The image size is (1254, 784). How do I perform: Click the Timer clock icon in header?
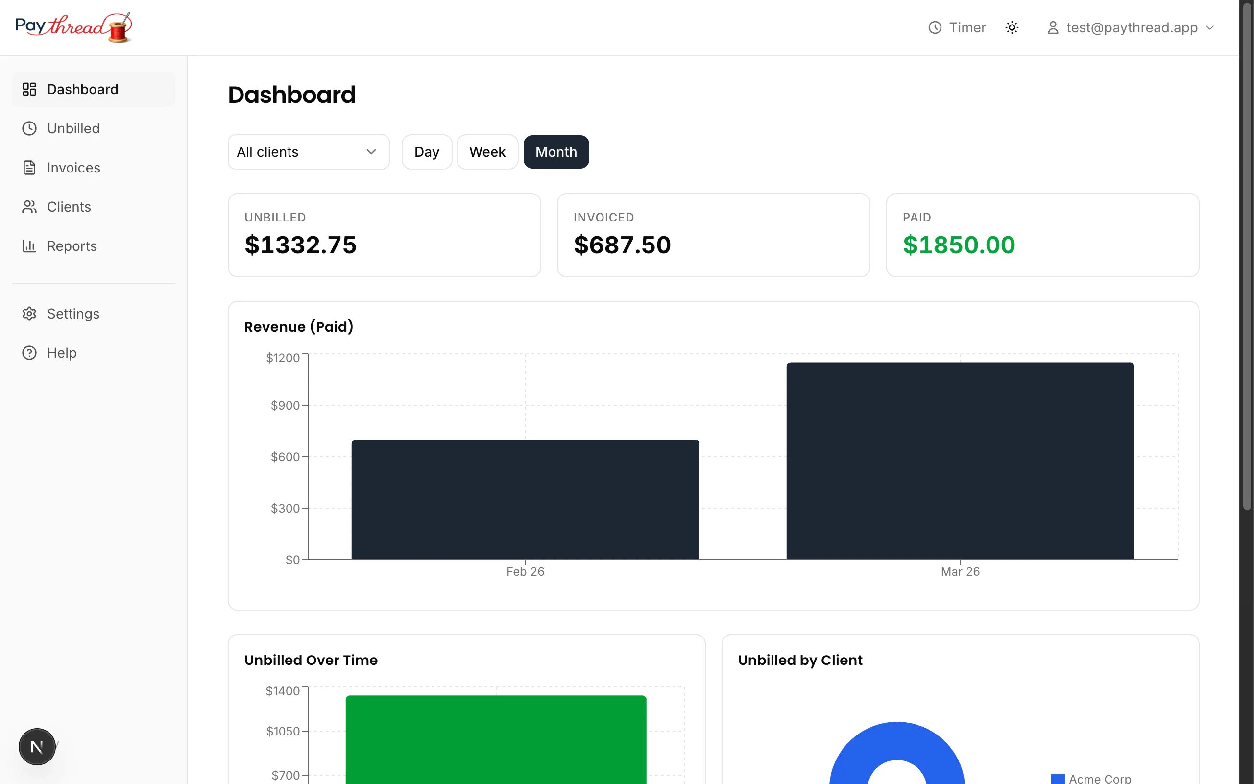(x=935, y=27)
